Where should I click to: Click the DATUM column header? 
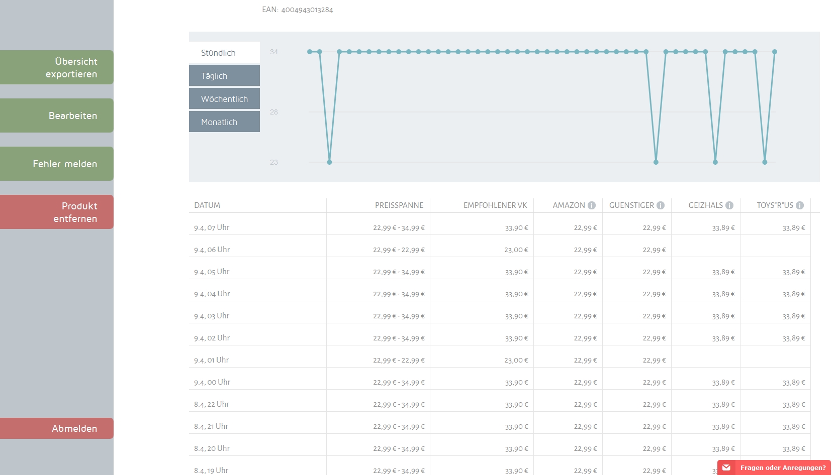[x=207, y=205]
